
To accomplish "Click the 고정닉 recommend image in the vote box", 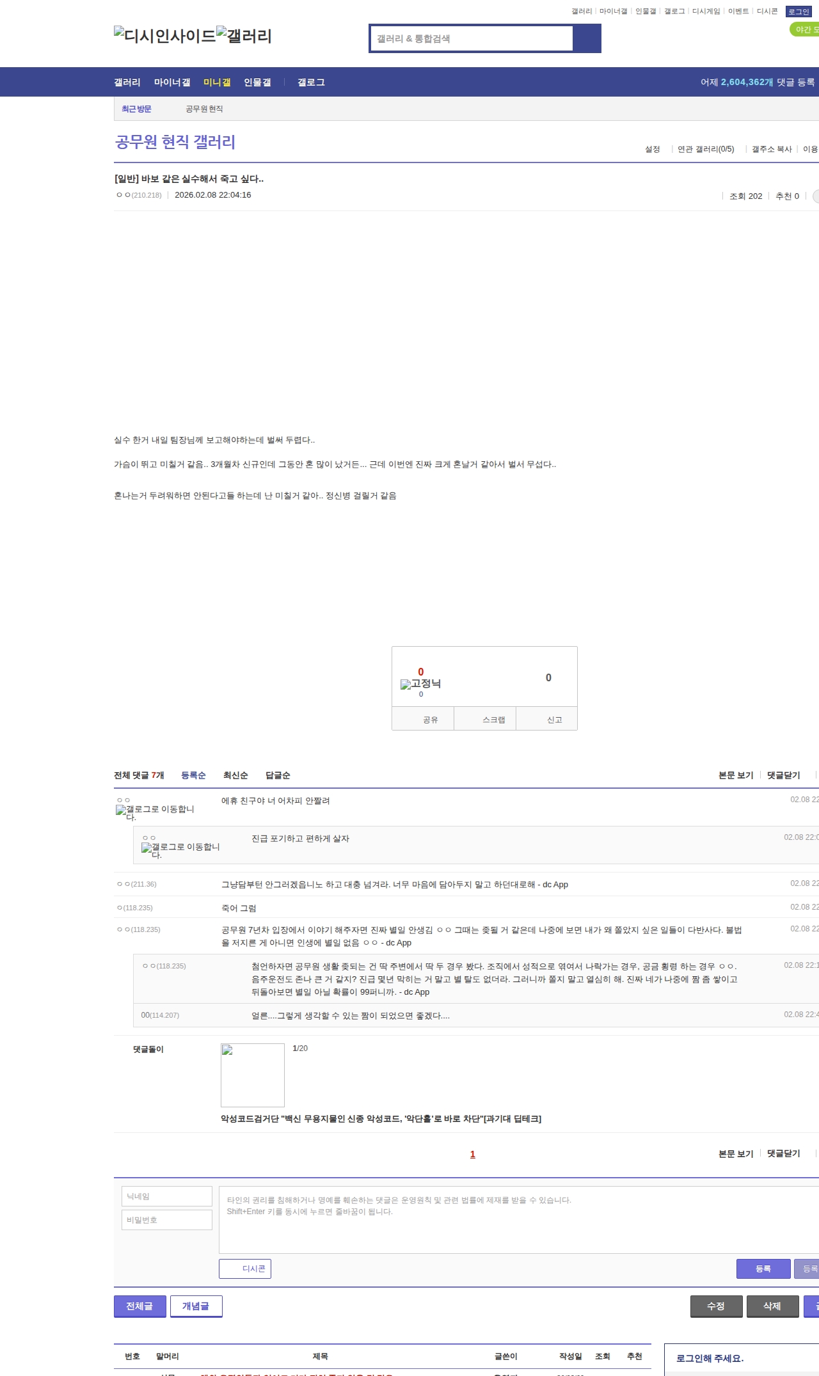I will click(420, 683).
